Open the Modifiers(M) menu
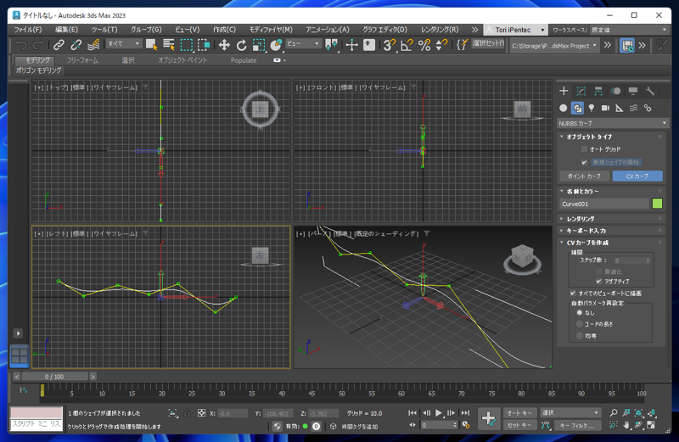Viewport: 679px width, 442px height. (271, 30)
